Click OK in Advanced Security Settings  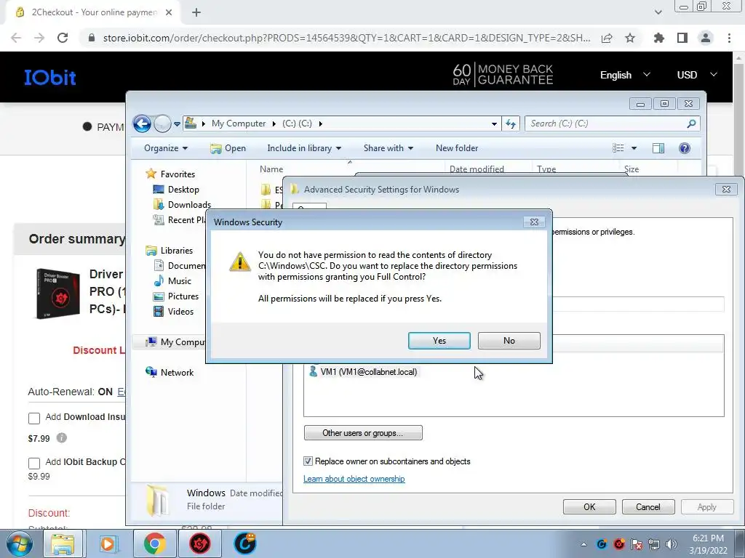click(589, 506)
